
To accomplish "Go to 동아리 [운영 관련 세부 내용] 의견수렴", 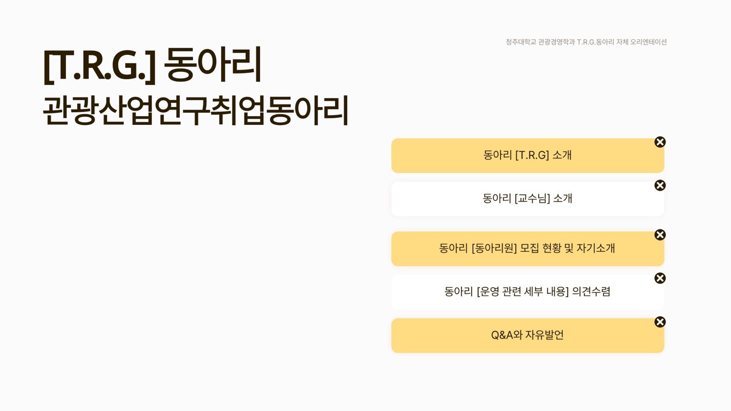I will (x=527, y=292).
